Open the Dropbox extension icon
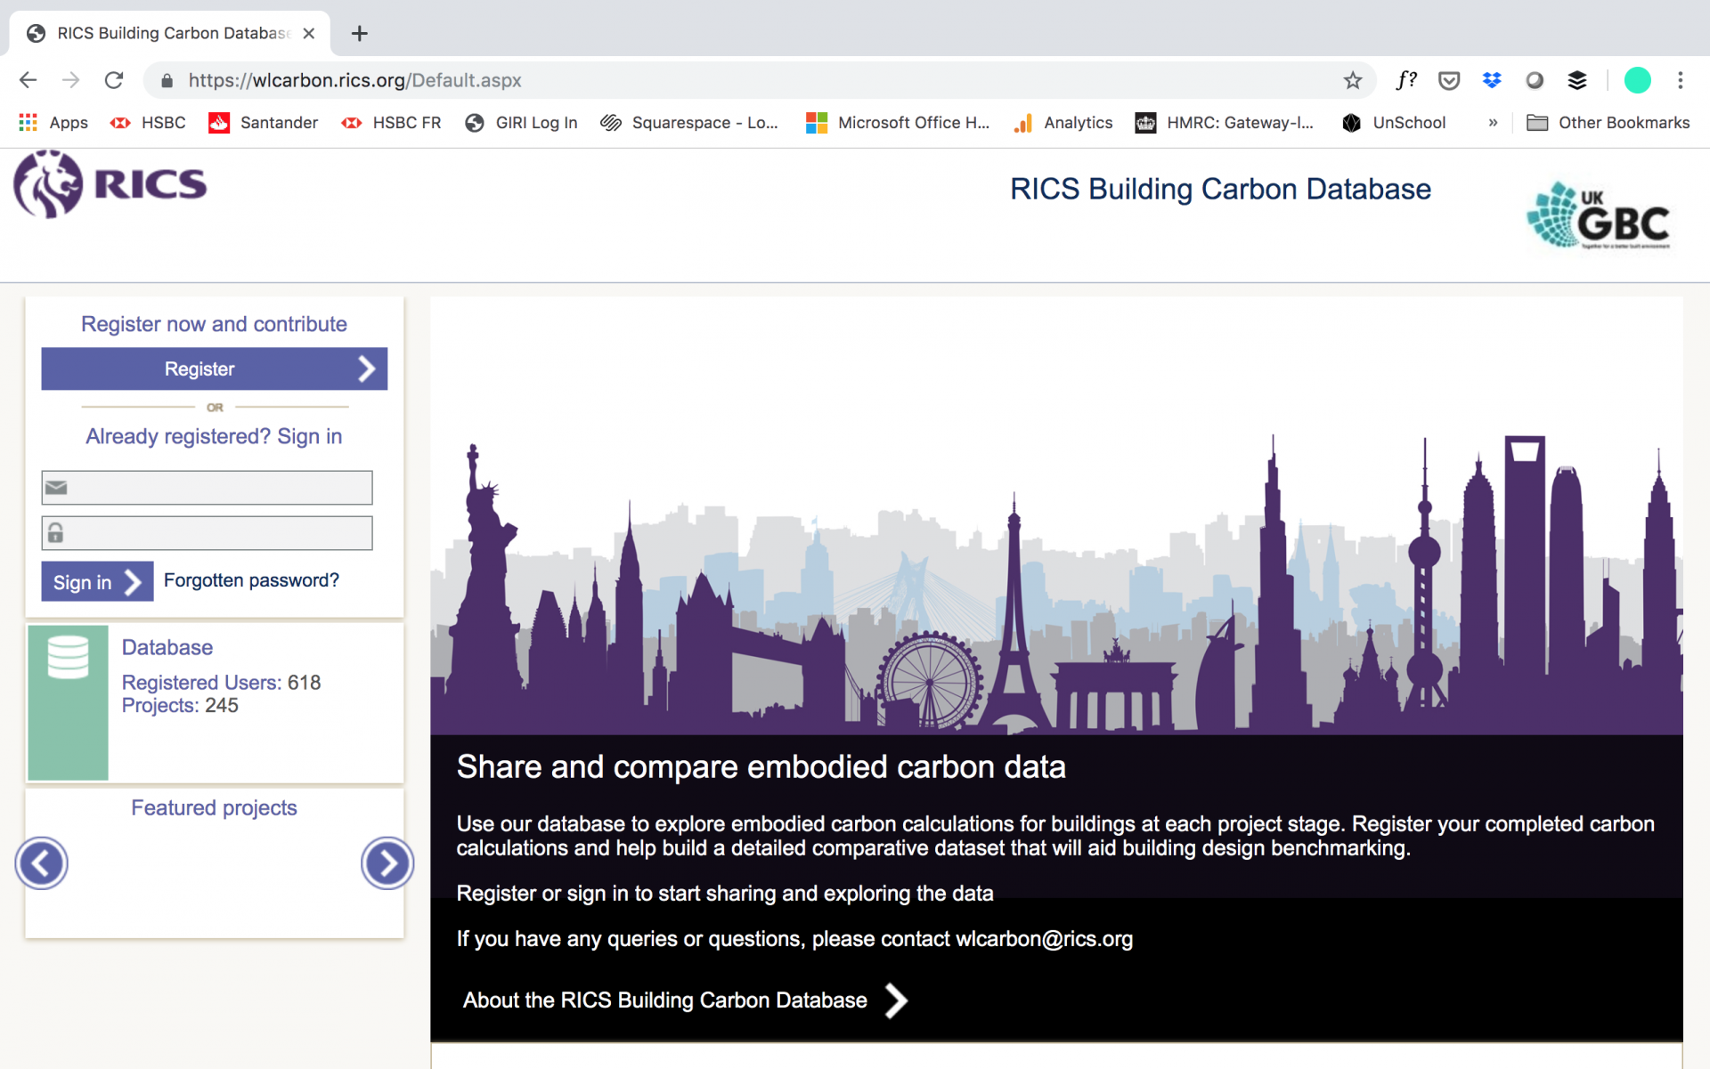 [x=1492, y=80]
